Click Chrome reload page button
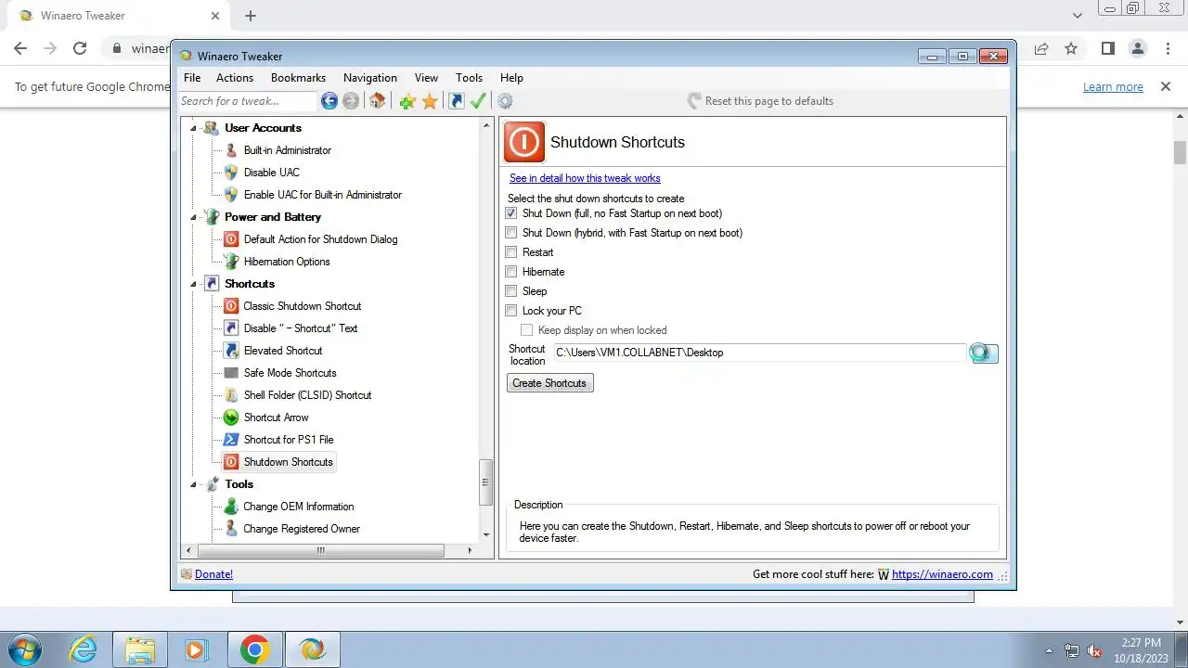The height and width of the screenshot is (668, 1188). (80, 48)
